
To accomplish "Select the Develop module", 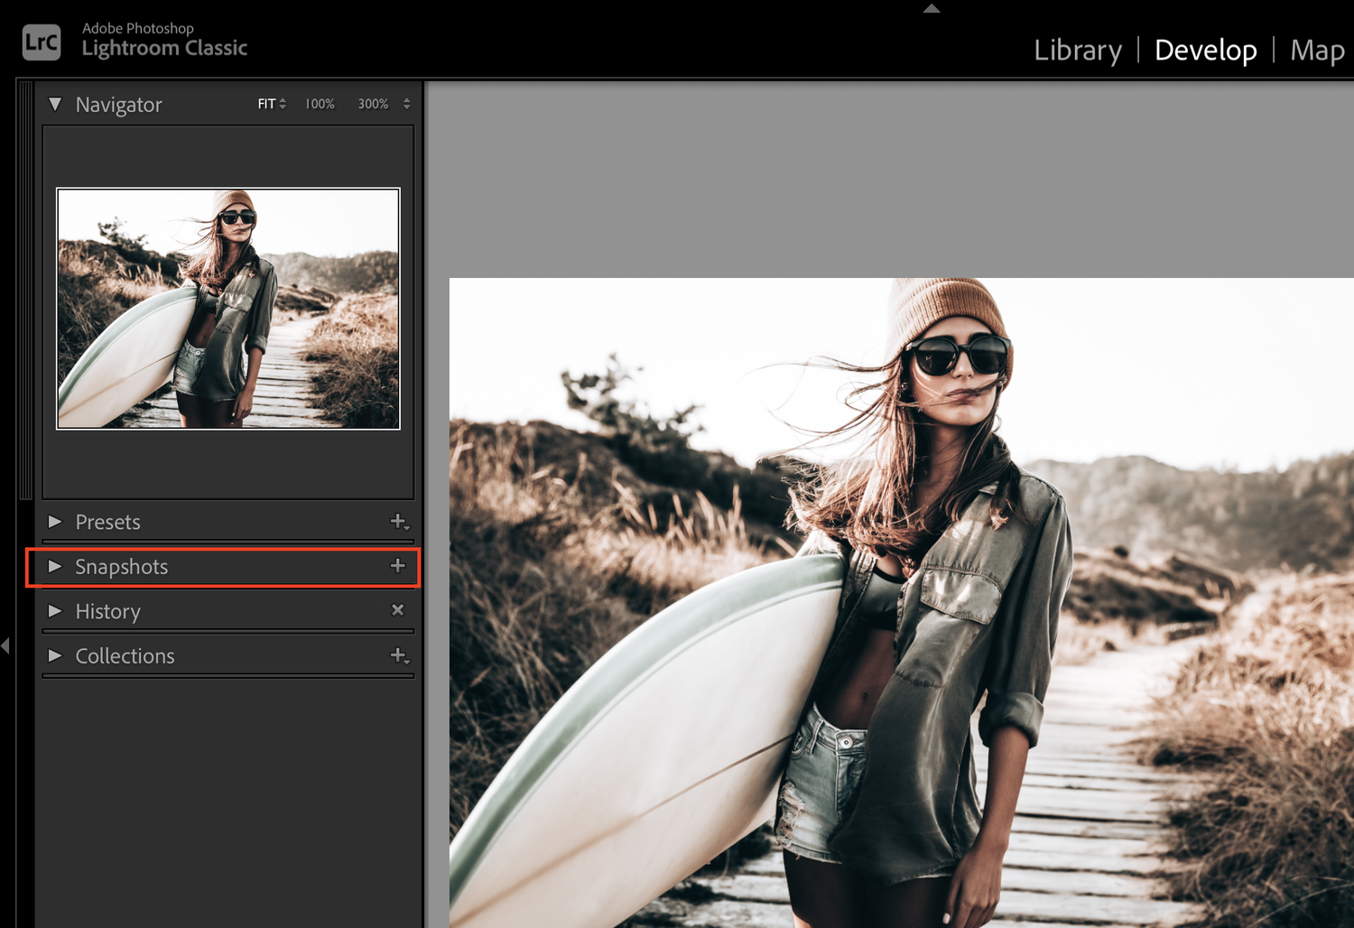I will point(1205,50).
